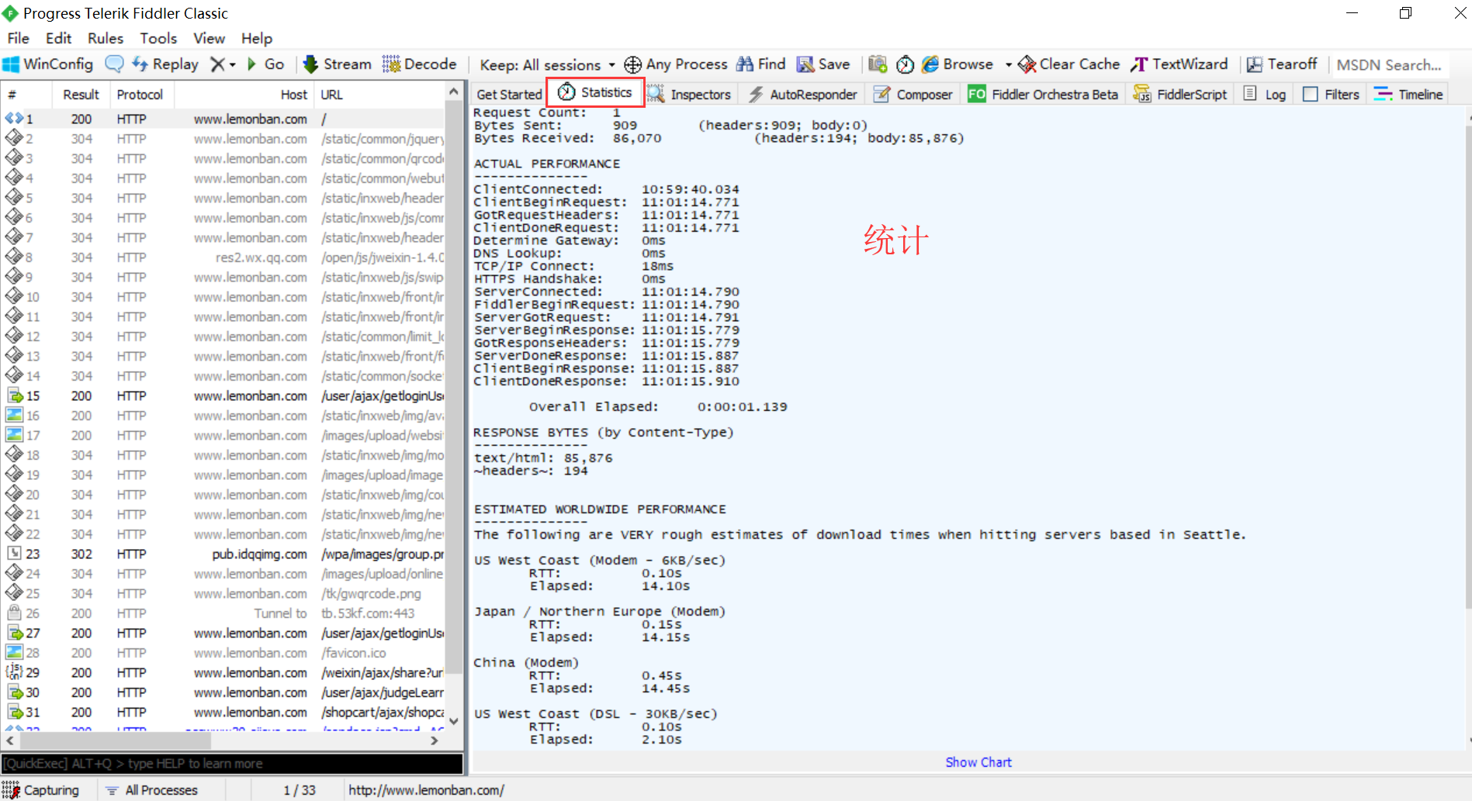The height and width of the screenshot is (801, 1472).
Task: Open the Tools menu
Action: [x=158, y=38]
